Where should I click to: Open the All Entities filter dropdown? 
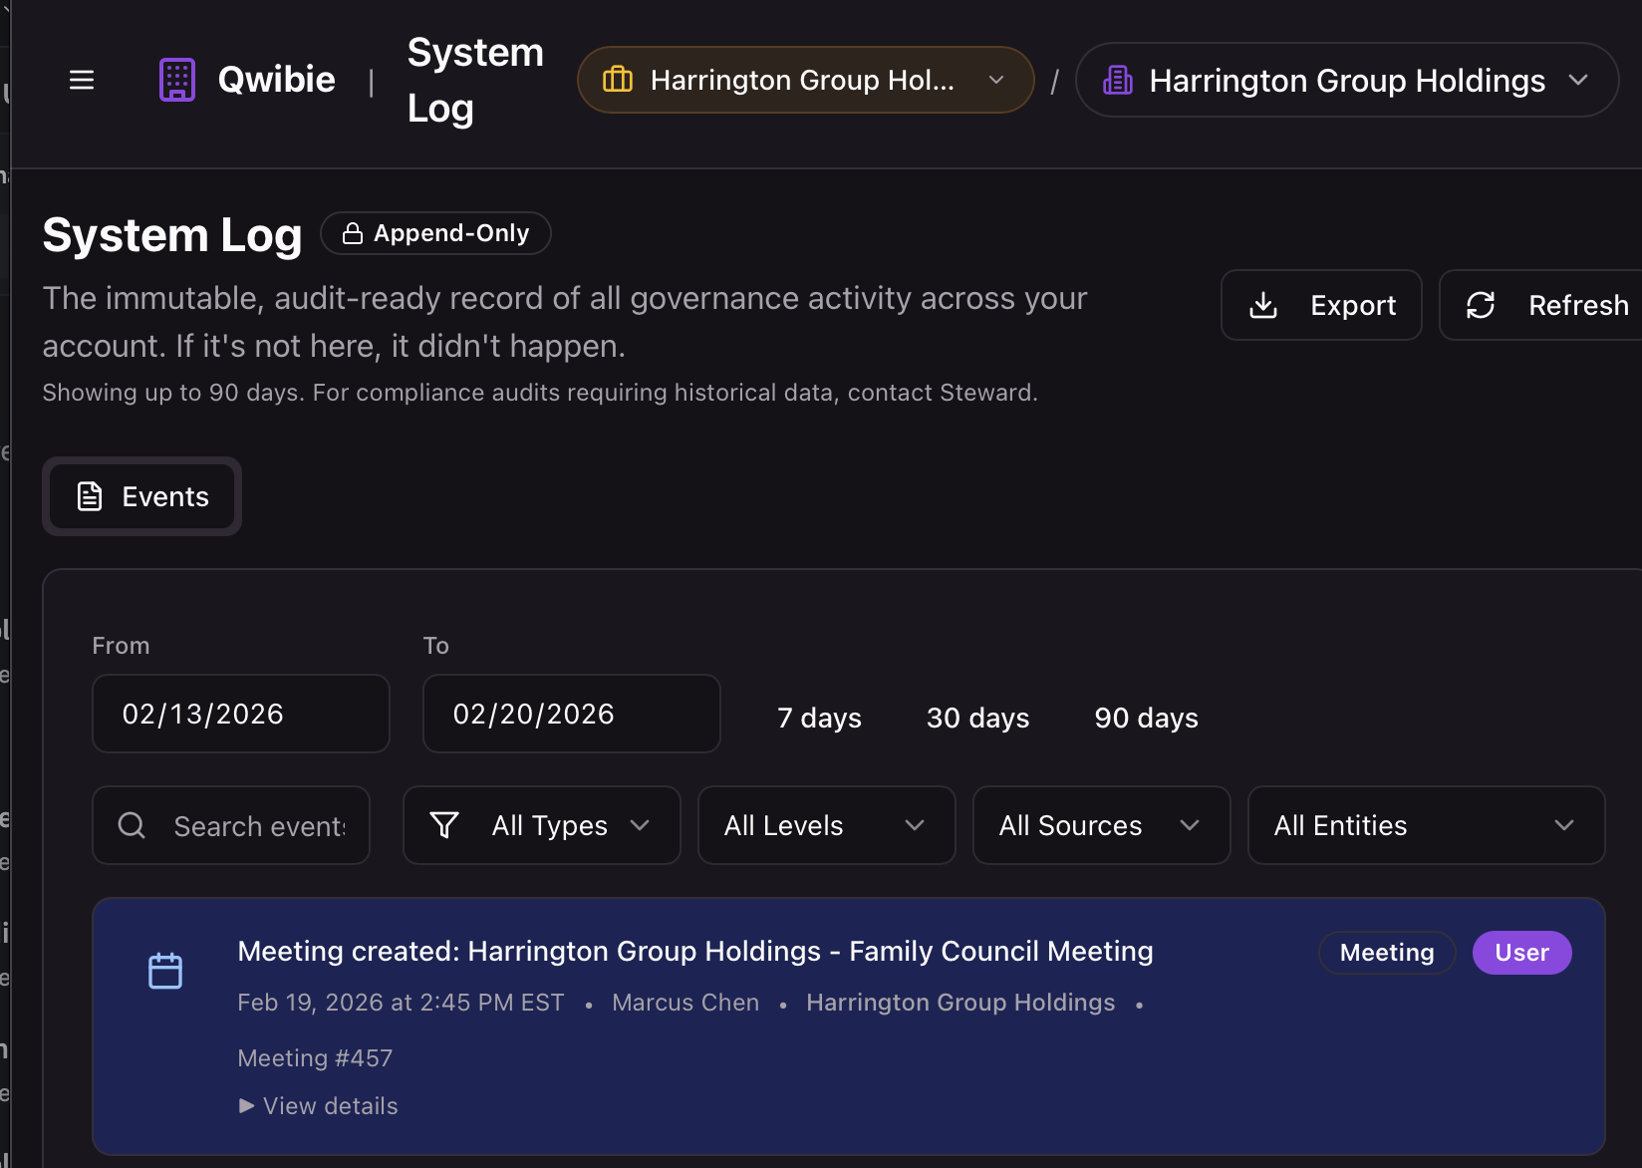click(1427, 825)
